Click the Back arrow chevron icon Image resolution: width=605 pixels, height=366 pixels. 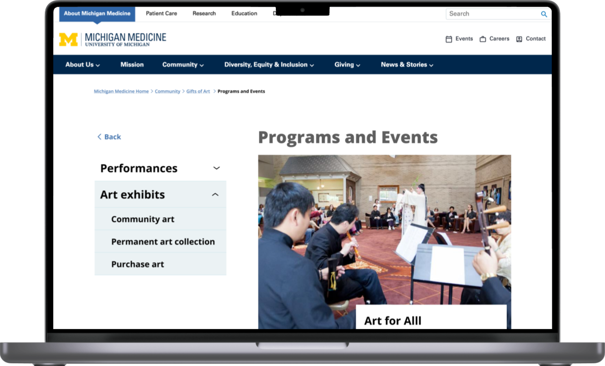99,137
